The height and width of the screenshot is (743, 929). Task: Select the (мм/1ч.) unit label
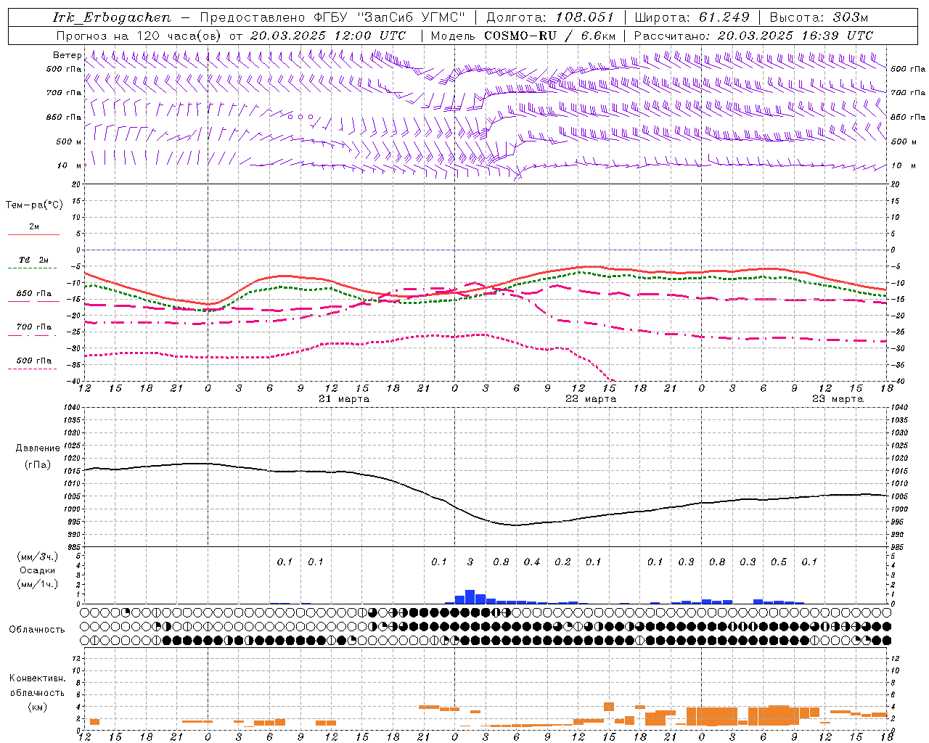click(x=37, y=584)
